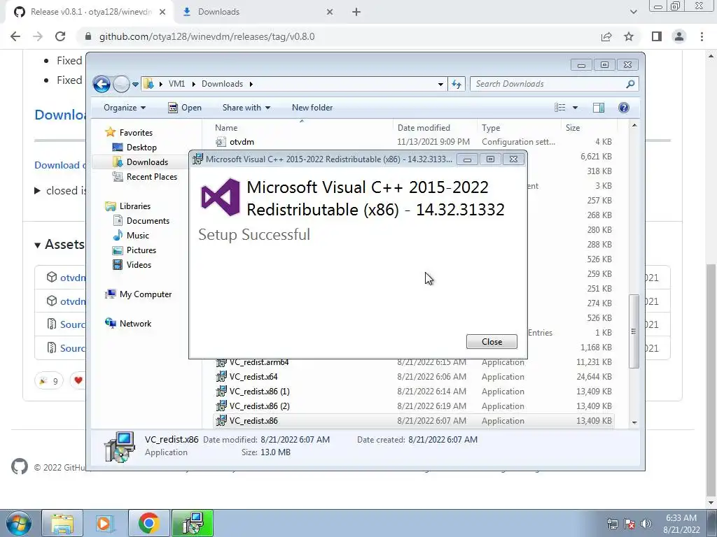Image resolution: width=717 pixels, height=537 pixels.
Task: Switch to Release v0.8.1 GitHub tab
Action: tap(90, 12)
